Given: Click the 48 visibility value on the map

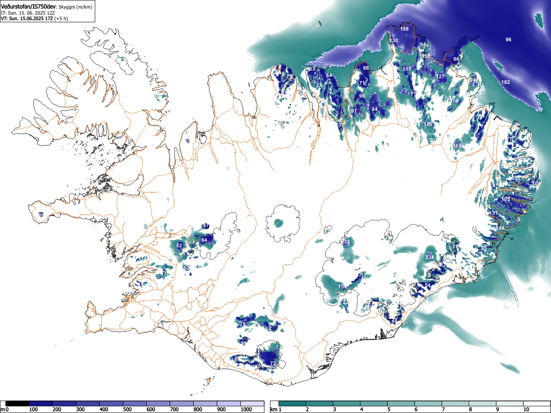Looking at the screenshot, I should [394, 321].
